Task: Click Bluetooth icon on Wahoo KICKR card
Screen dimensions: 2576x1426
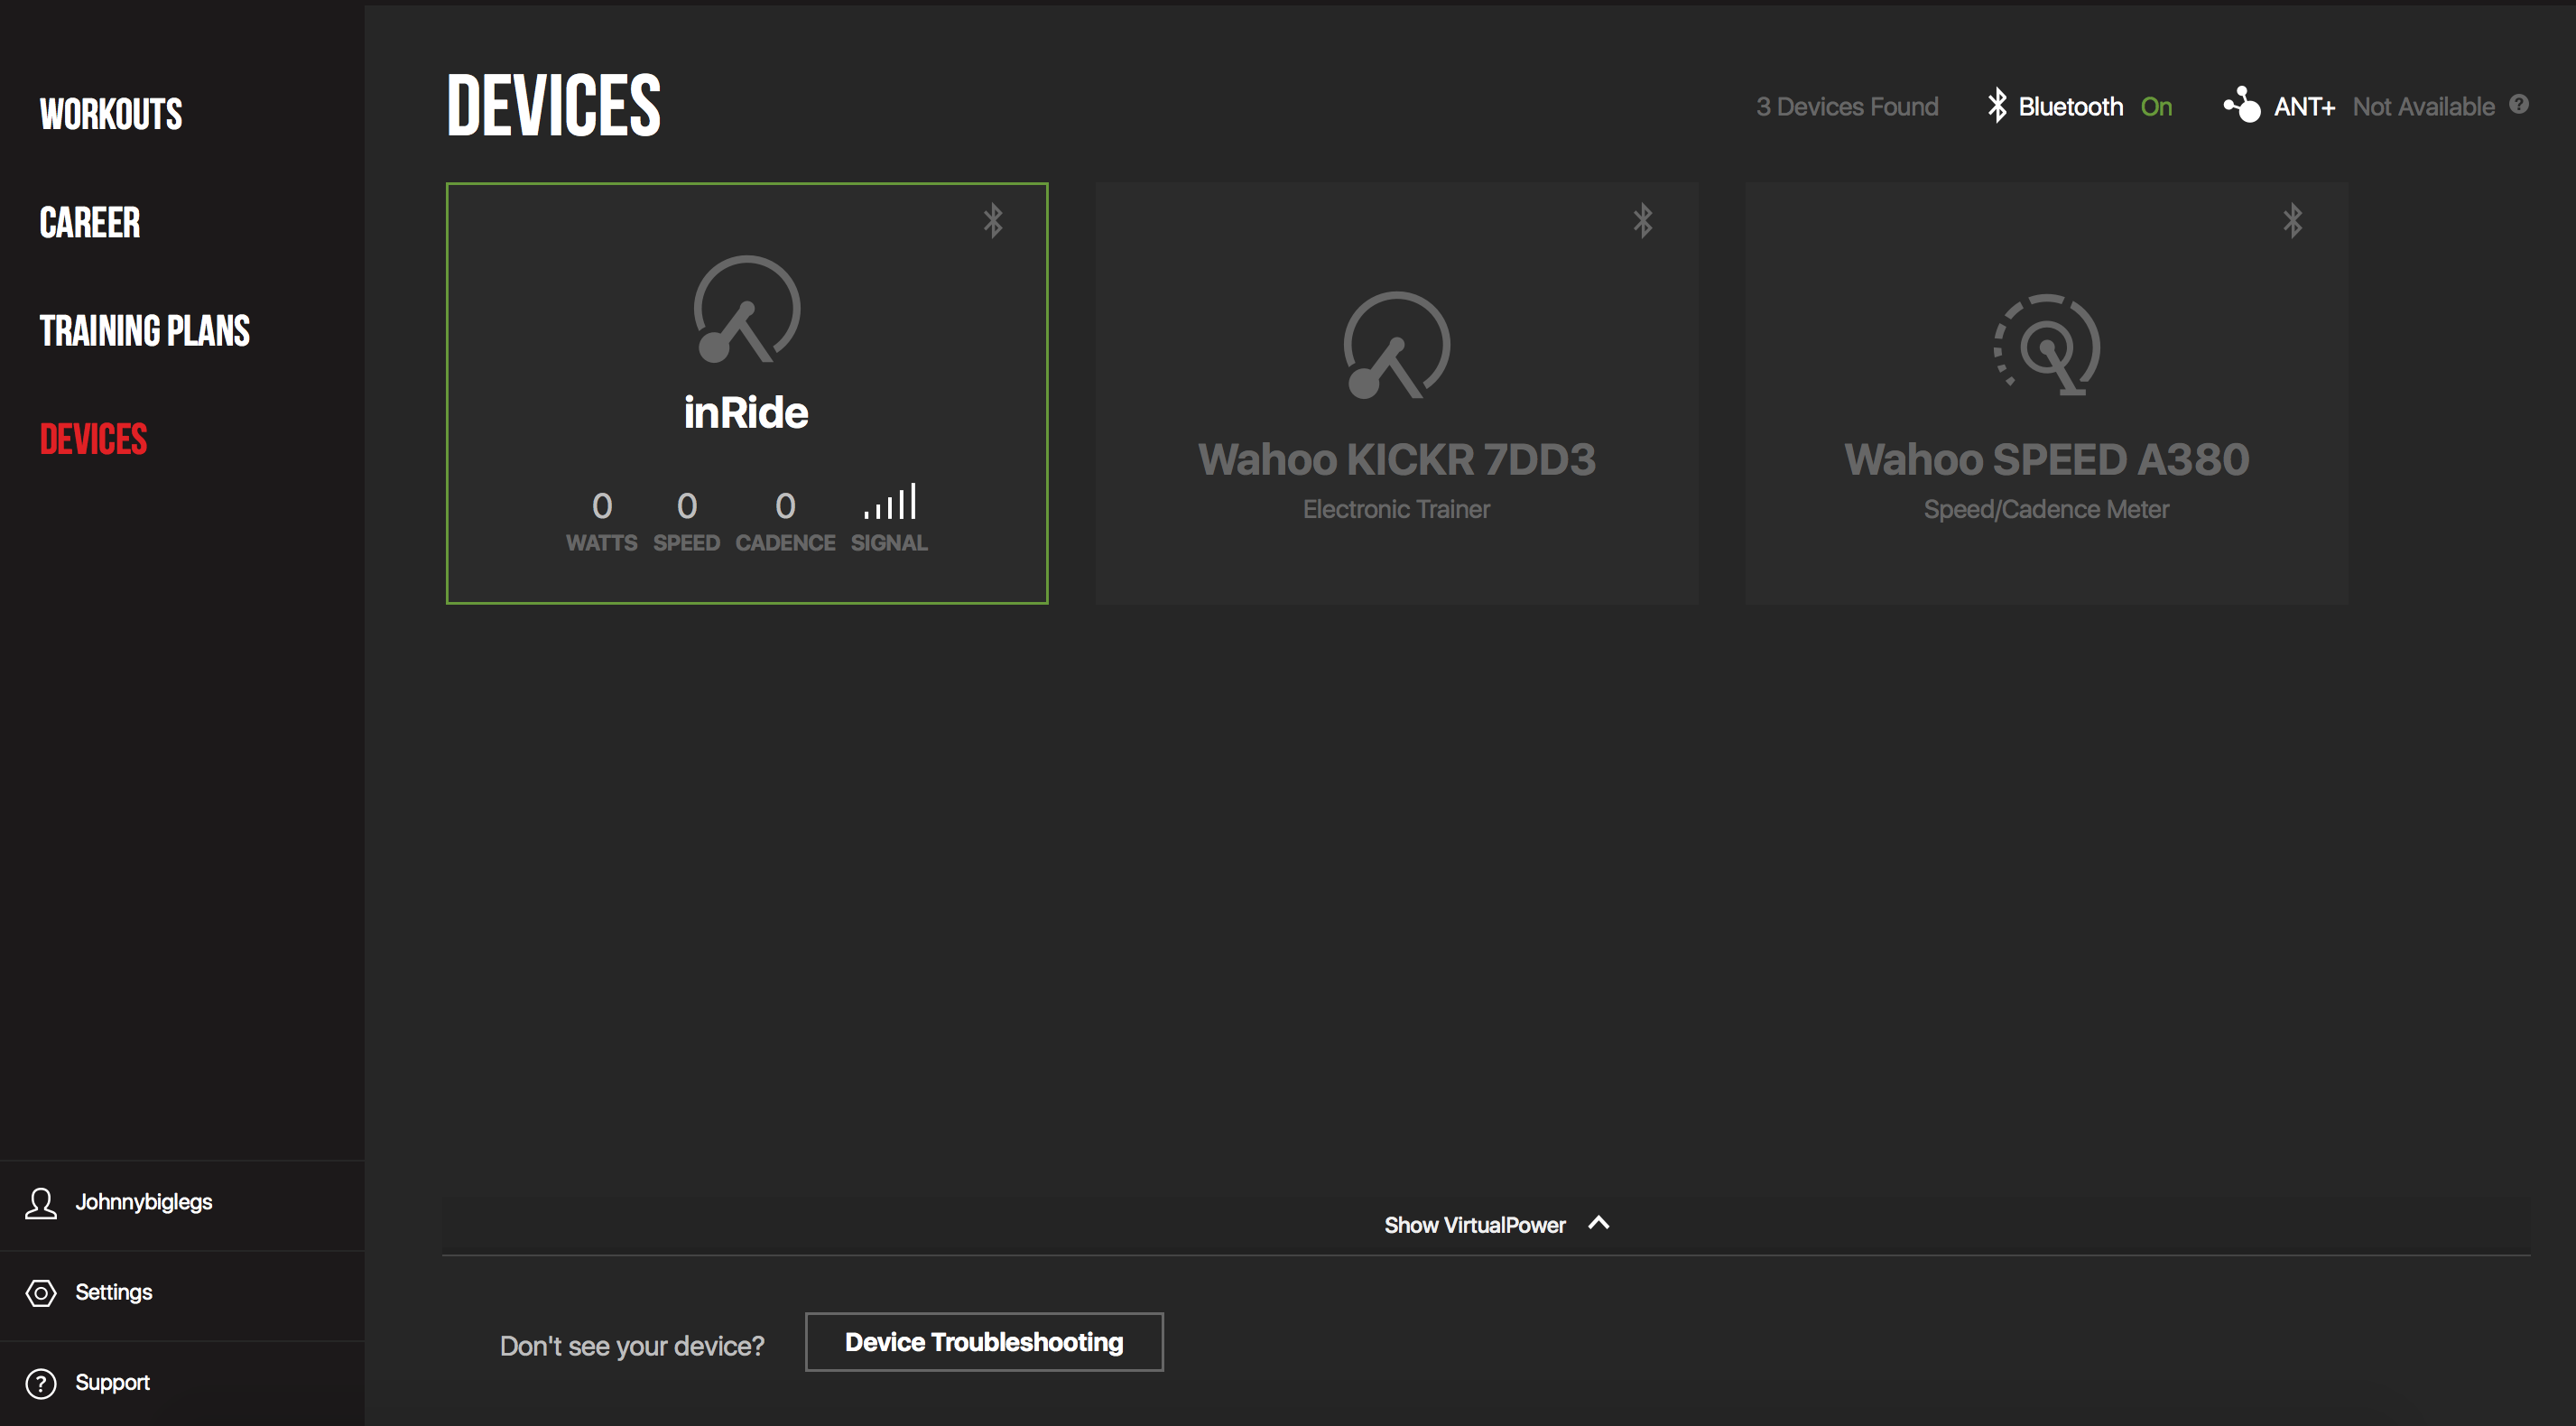Action: [1642, 220]
